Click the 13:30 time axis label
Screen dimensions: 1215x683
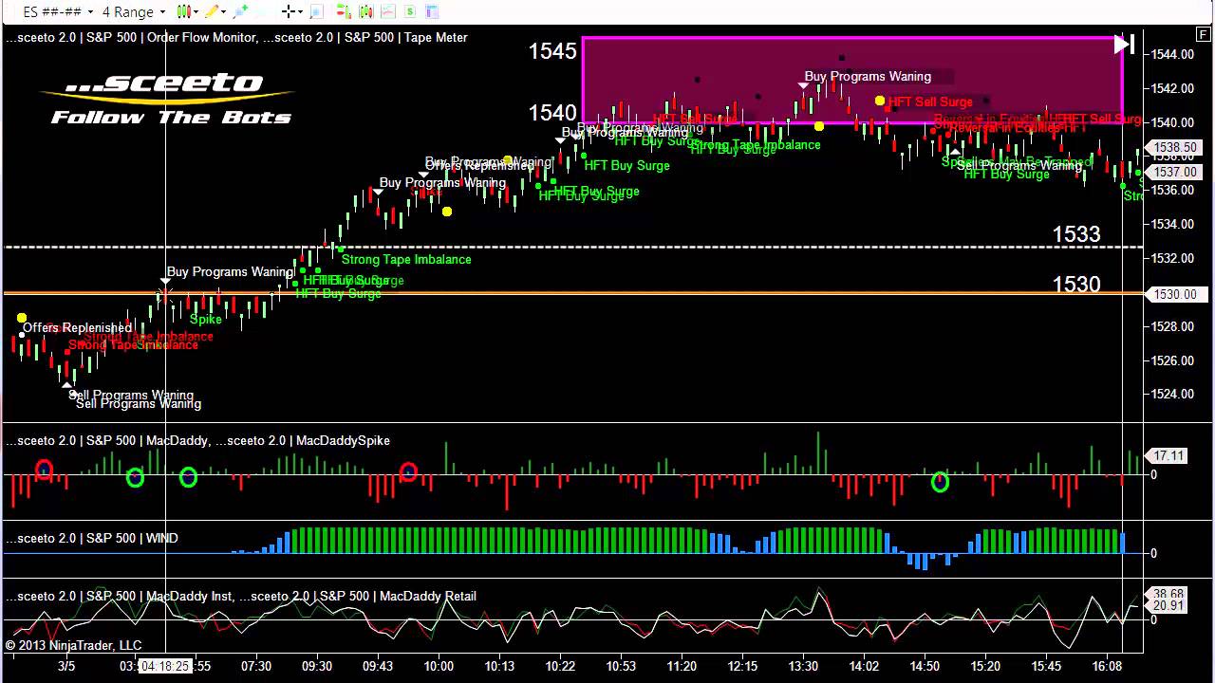click(x=803, y=666)
